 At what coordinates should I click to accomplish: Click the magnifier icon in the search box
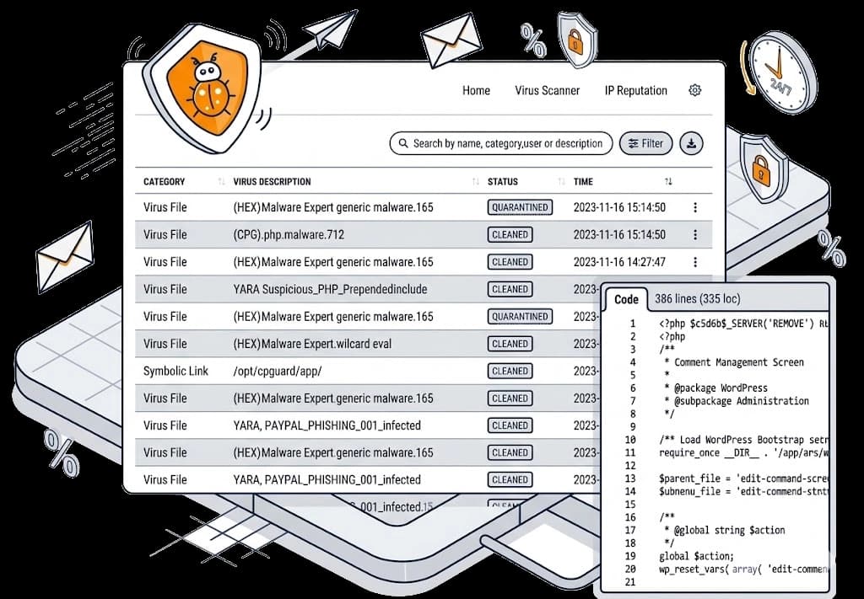(403, 143)
